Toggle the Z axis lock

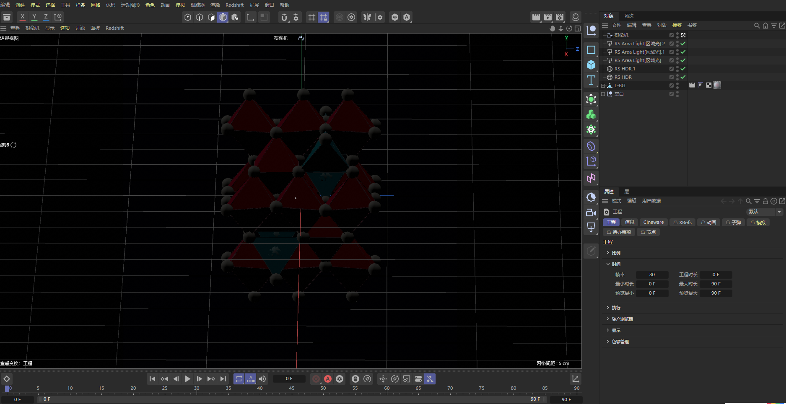coord(46,17)
